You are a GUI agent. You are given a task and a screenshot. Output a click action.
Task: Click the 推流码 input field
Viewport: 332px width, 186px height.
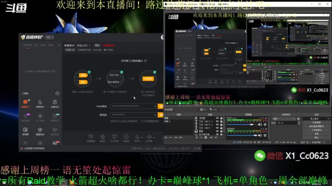(133, 115)
